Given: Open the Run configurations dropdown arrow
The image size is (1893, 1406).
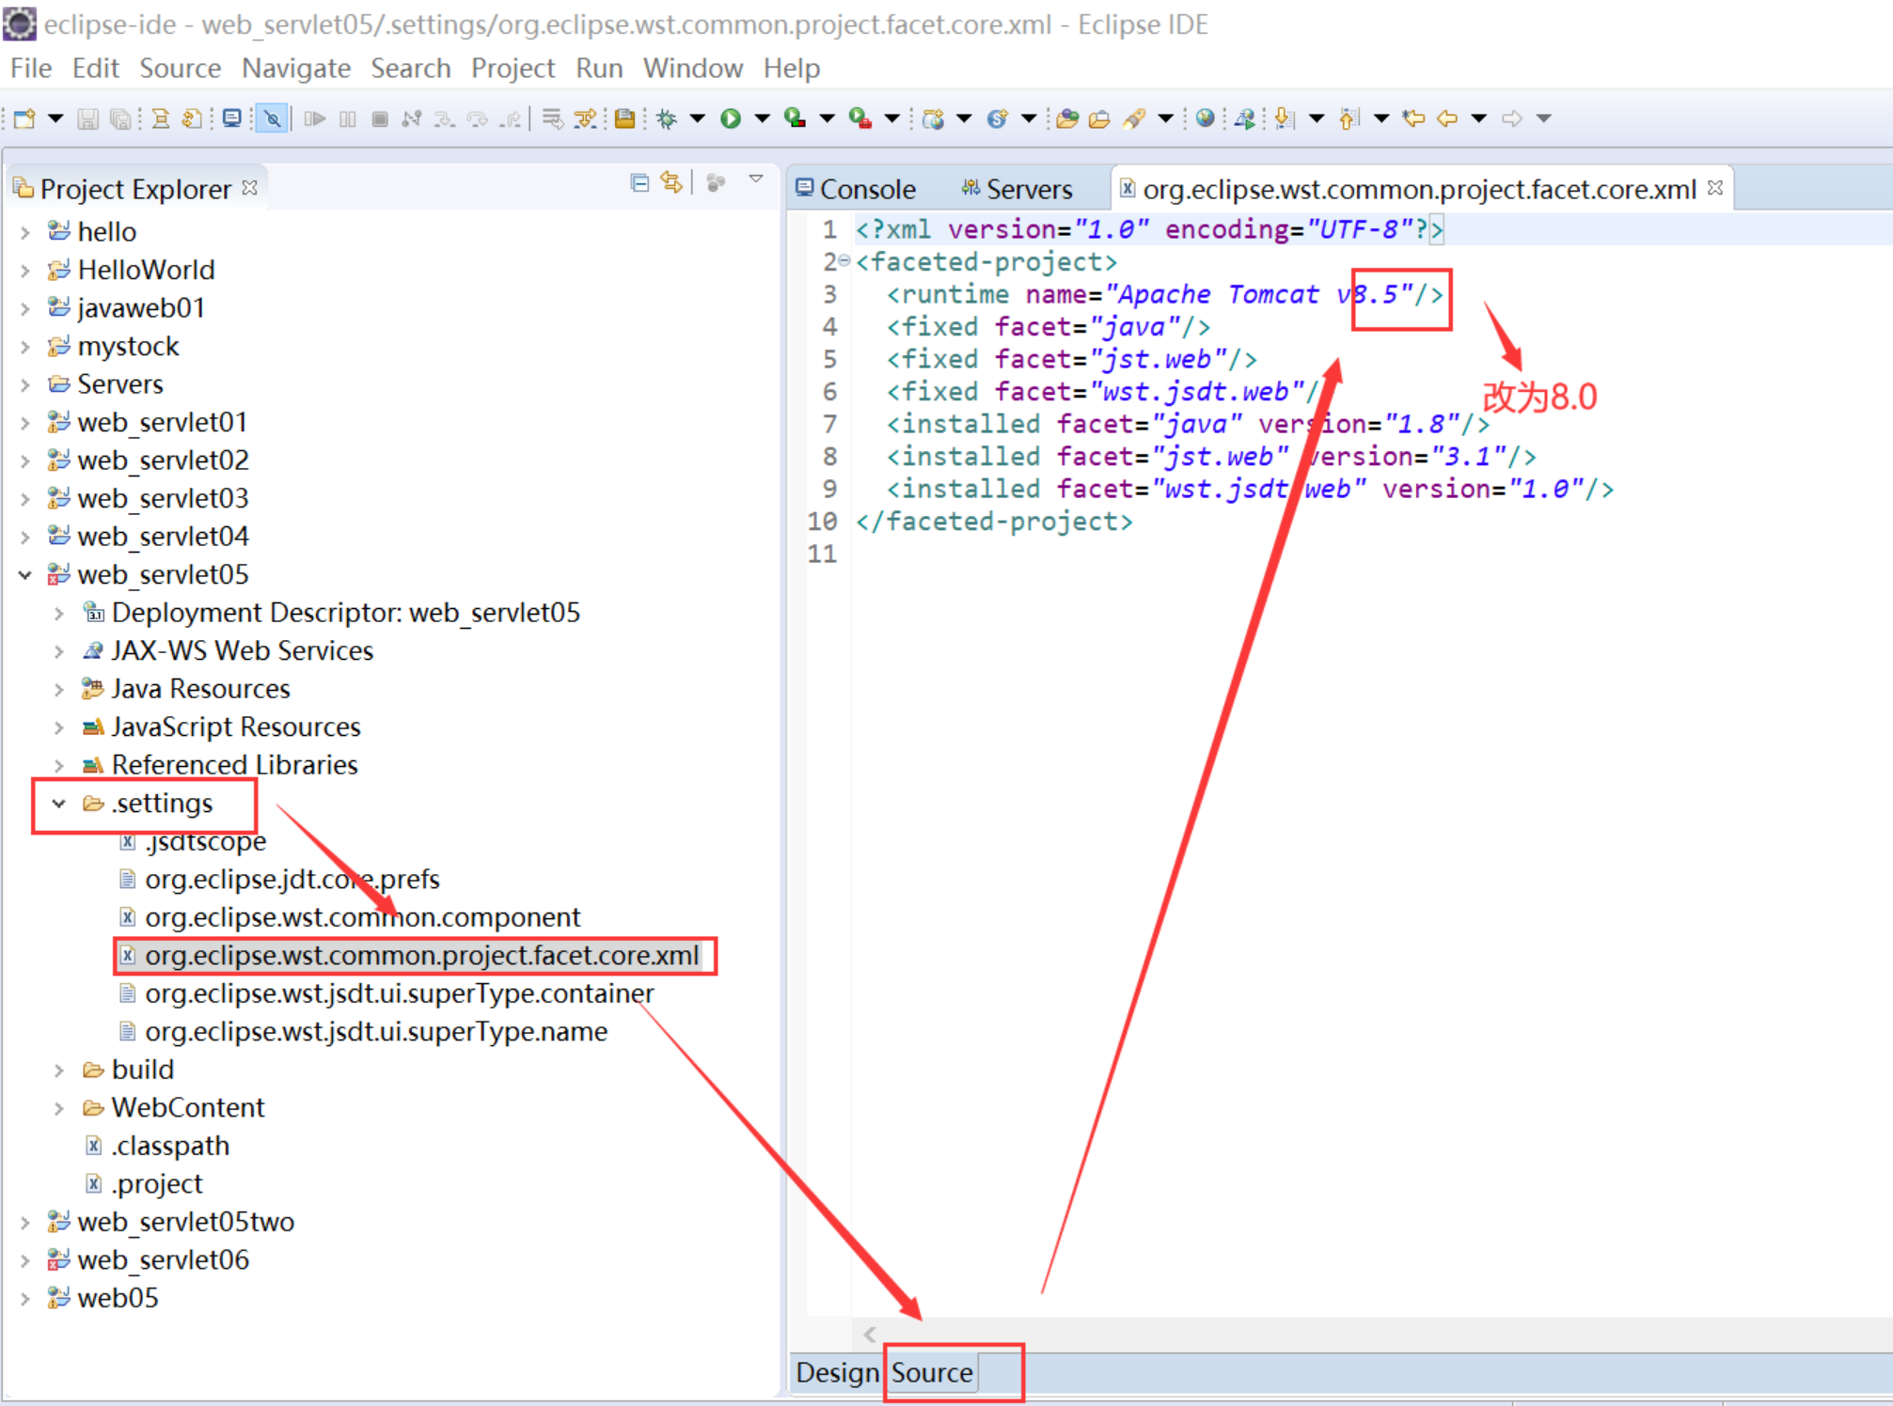Looking at the screenshot, I should click(763, 118).
